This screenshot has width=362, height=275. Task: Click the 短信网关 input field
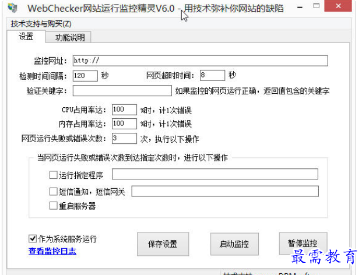click(225, 191)
